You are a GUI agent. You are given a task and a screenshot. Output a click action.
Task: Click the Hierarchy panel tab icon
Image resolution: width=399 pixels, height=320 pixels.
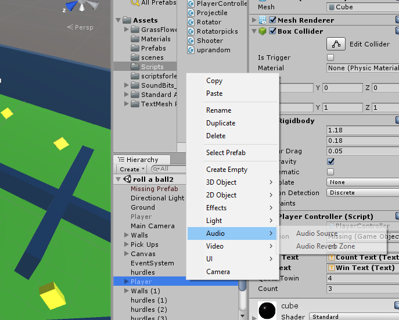(x=121, y=160)
